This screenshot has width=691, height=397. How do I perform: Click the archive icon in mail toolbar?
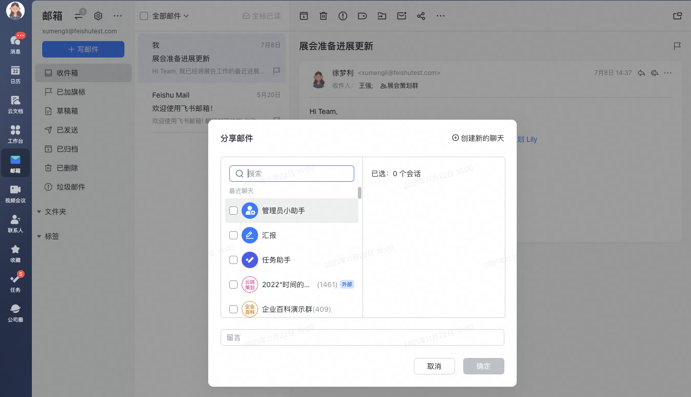(x=304, y=16)
